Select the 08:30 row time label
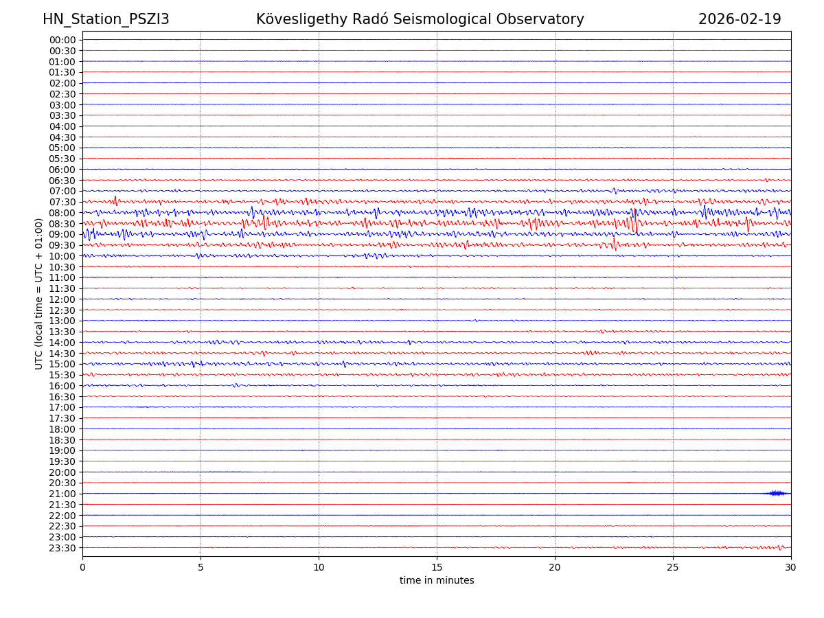 [62, 224]
